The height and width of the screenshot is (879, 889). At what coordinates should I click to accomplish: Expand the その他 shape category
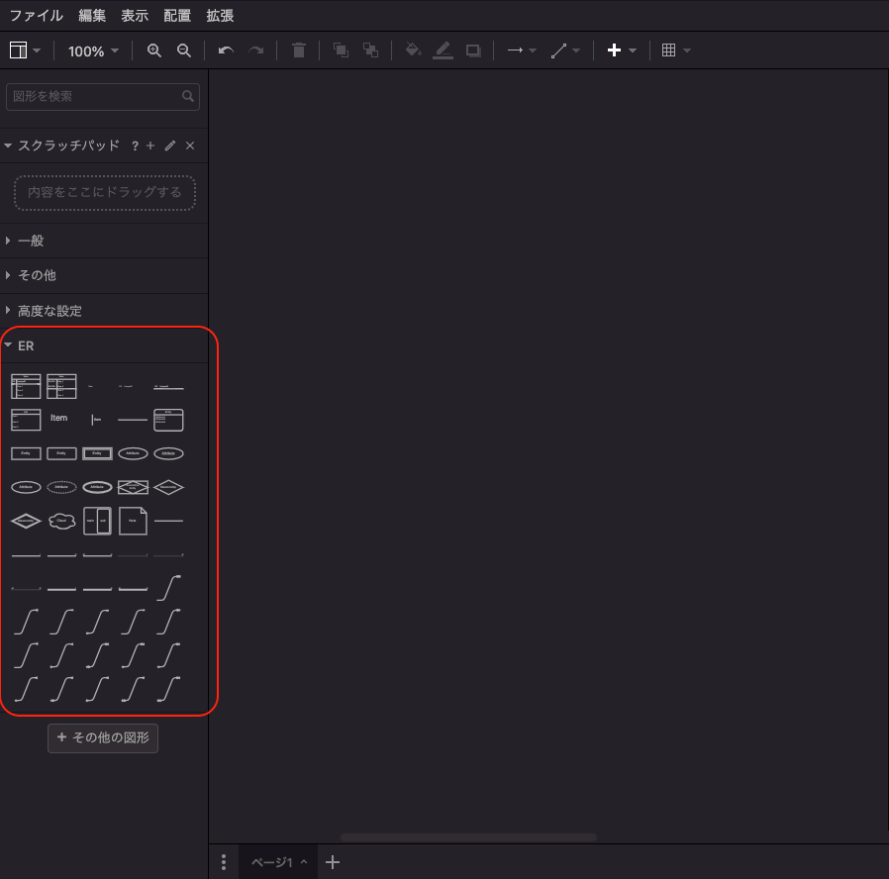click(x=104, y=275)
